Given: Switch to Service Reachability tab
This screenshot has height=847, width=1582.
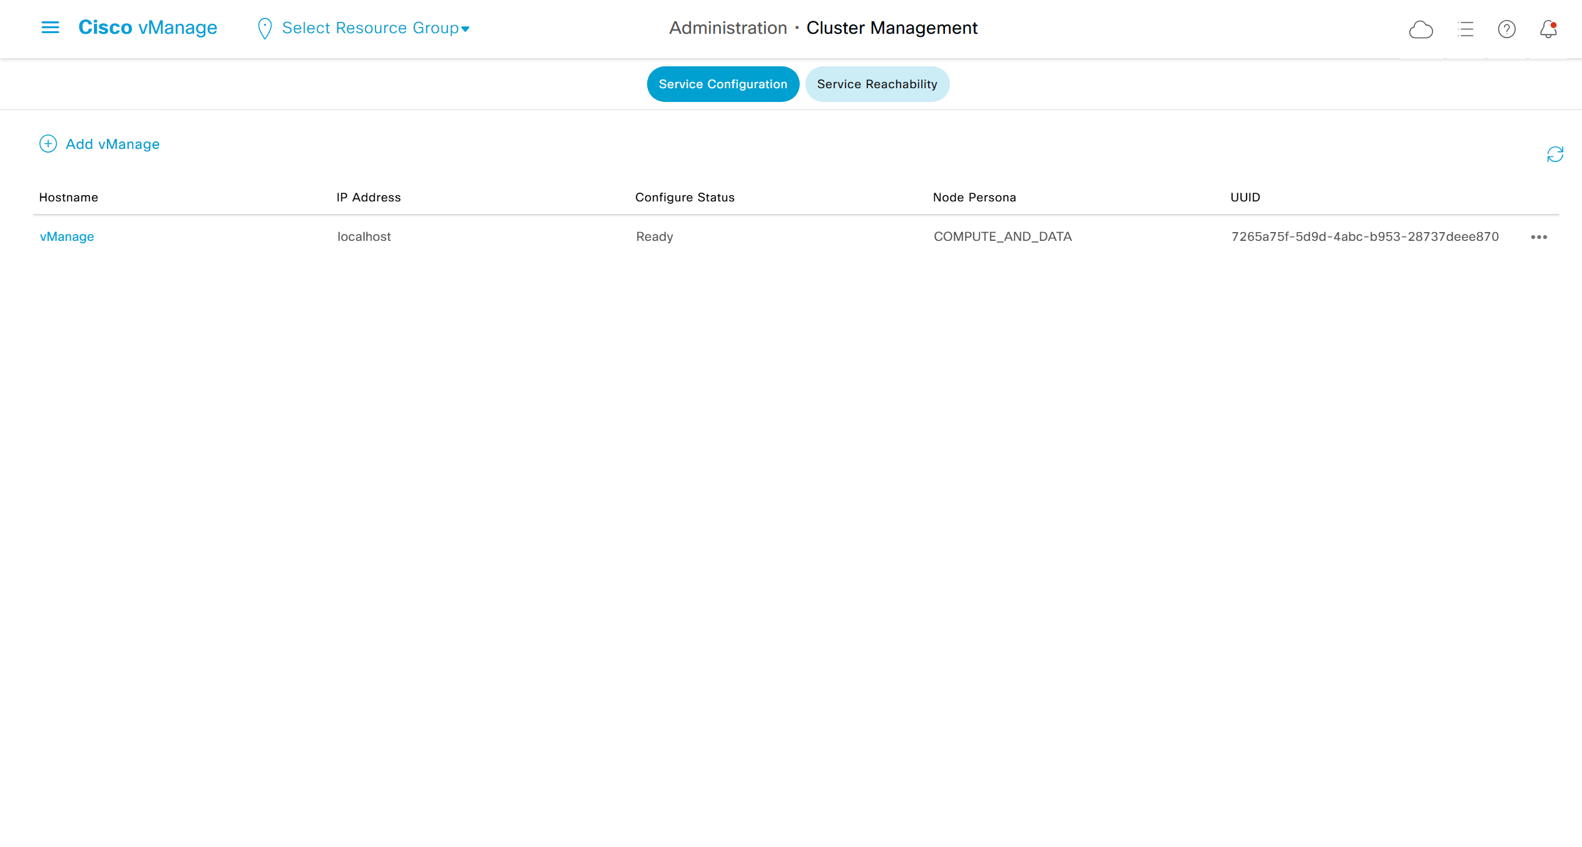Looking at the screenshot, I should 877,84.
